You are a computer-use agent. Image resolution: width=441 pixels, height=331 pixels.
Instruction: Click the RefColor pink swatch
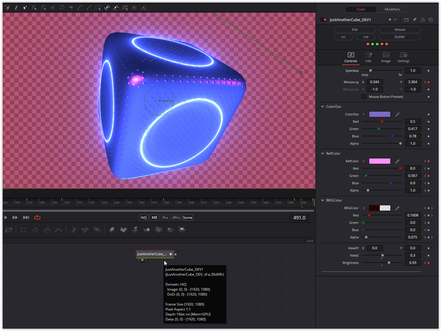380,161
